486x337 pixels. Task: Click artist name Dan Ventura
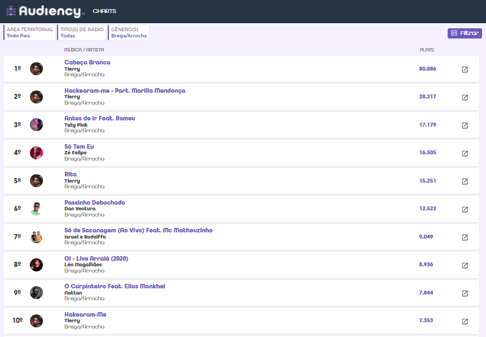(x=80, y=209)
